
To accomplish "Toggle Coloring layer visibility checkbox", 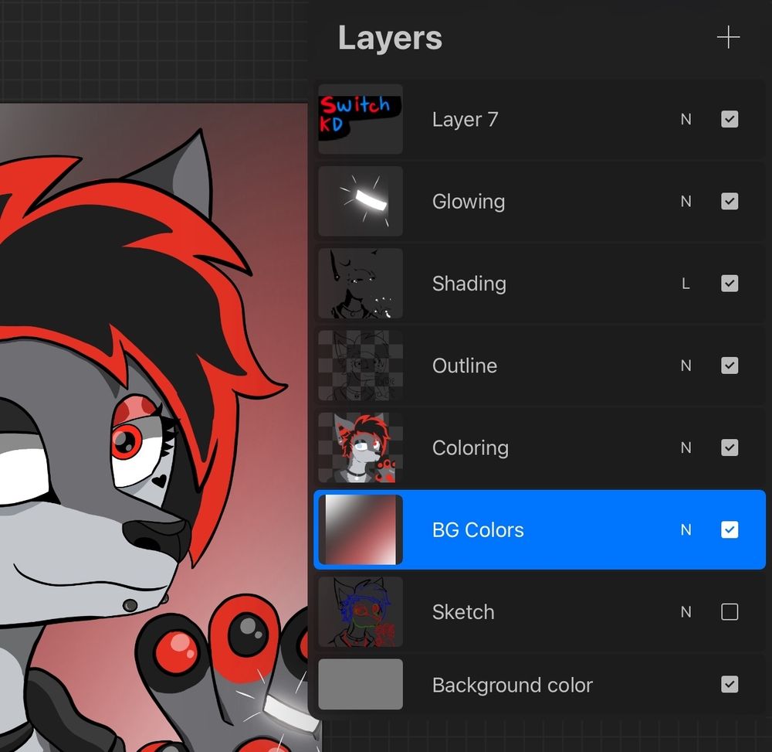I will pos(730,447).
